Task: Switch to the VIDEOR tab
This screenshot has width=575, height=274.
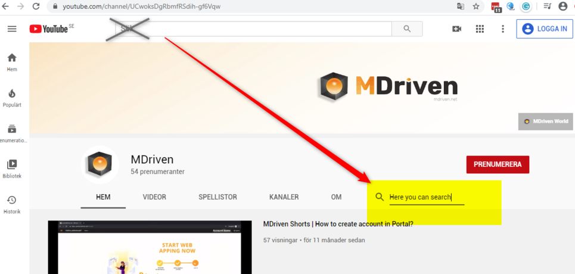Action: coord(154,197)
